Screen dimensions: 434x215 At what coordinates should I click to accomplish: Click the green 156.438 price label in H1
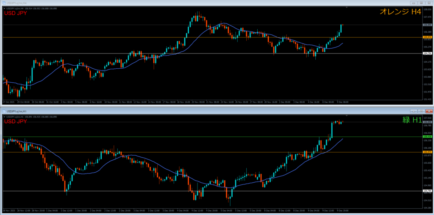tap(427, 137)
